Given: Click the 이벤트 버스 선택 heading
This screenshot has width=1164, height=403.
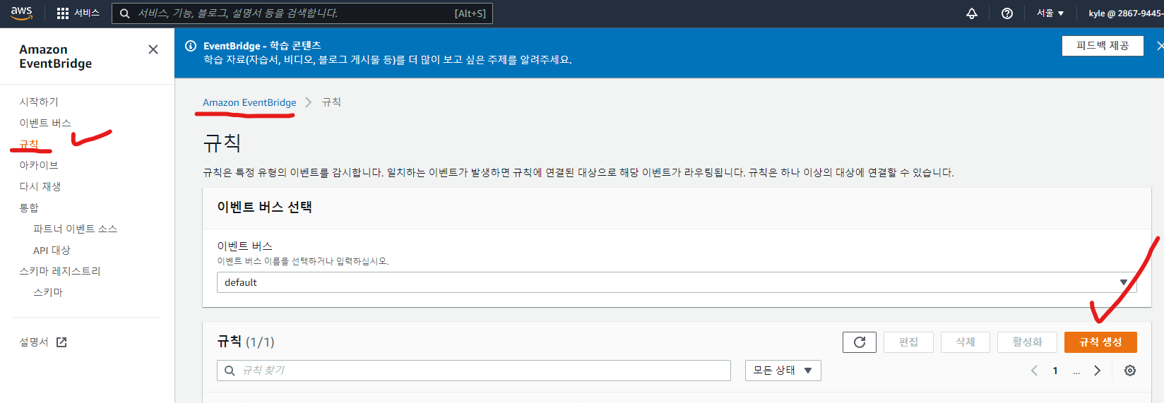Looking at the screenshot, I should click(x=264, y=207).
